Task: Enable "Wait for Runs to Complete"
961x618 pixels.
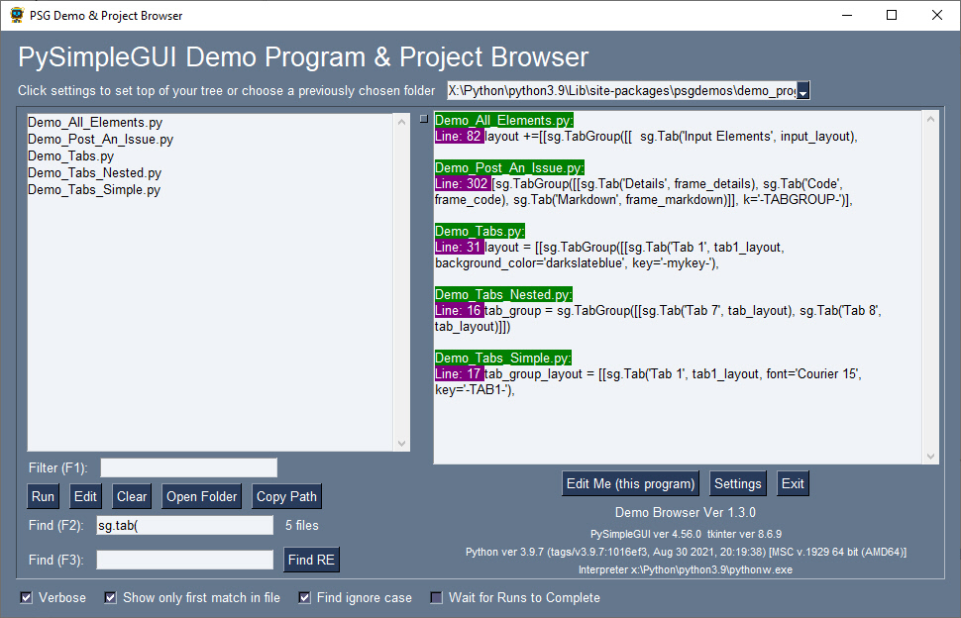Action: pos(436,597)
